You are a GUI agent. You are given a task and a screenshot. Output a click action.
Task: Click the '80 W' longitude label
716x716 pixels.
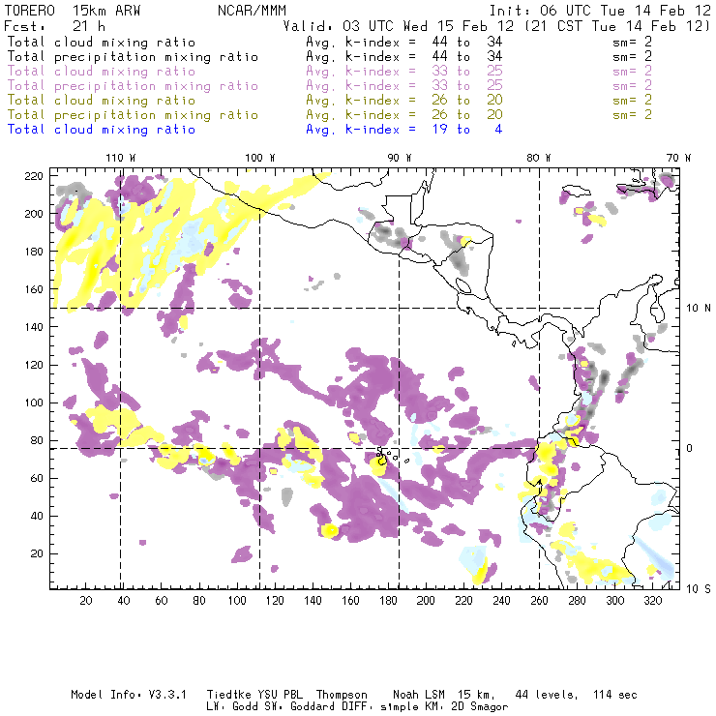(539, 158)
